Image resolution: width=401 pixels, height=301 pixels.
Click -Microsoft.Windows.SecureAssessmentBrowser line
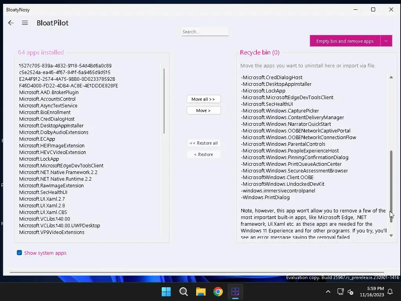click(x=294, y=170)
